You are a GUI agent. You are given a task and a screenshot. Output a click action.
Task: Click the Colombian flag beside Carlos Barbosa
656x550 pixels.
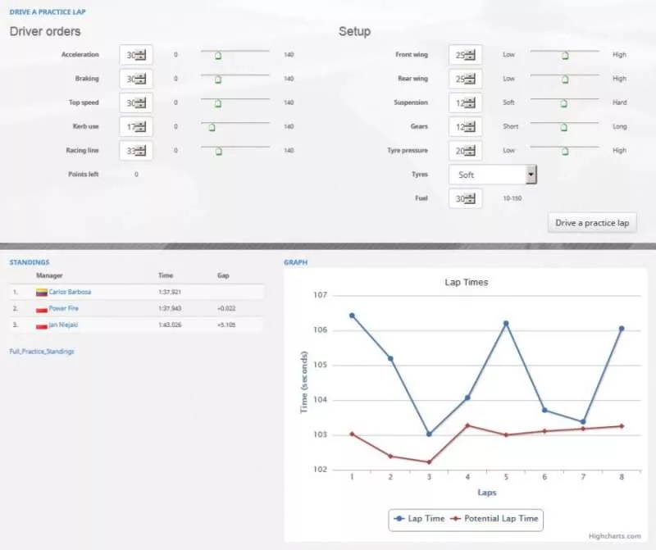(x=41, y=292)
